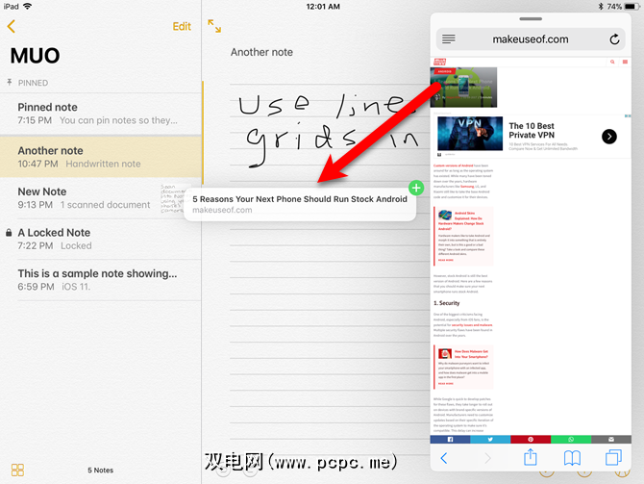Share the article on Facebook
Screen dimensions: 644x484
(450, 439)
